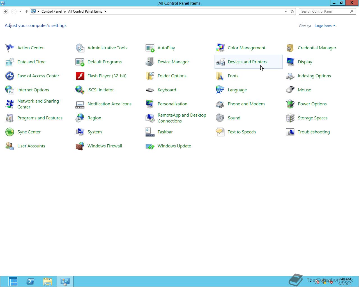Select the Control Panel breadcrumb segment
359x287 pixels.
(52, 11)
